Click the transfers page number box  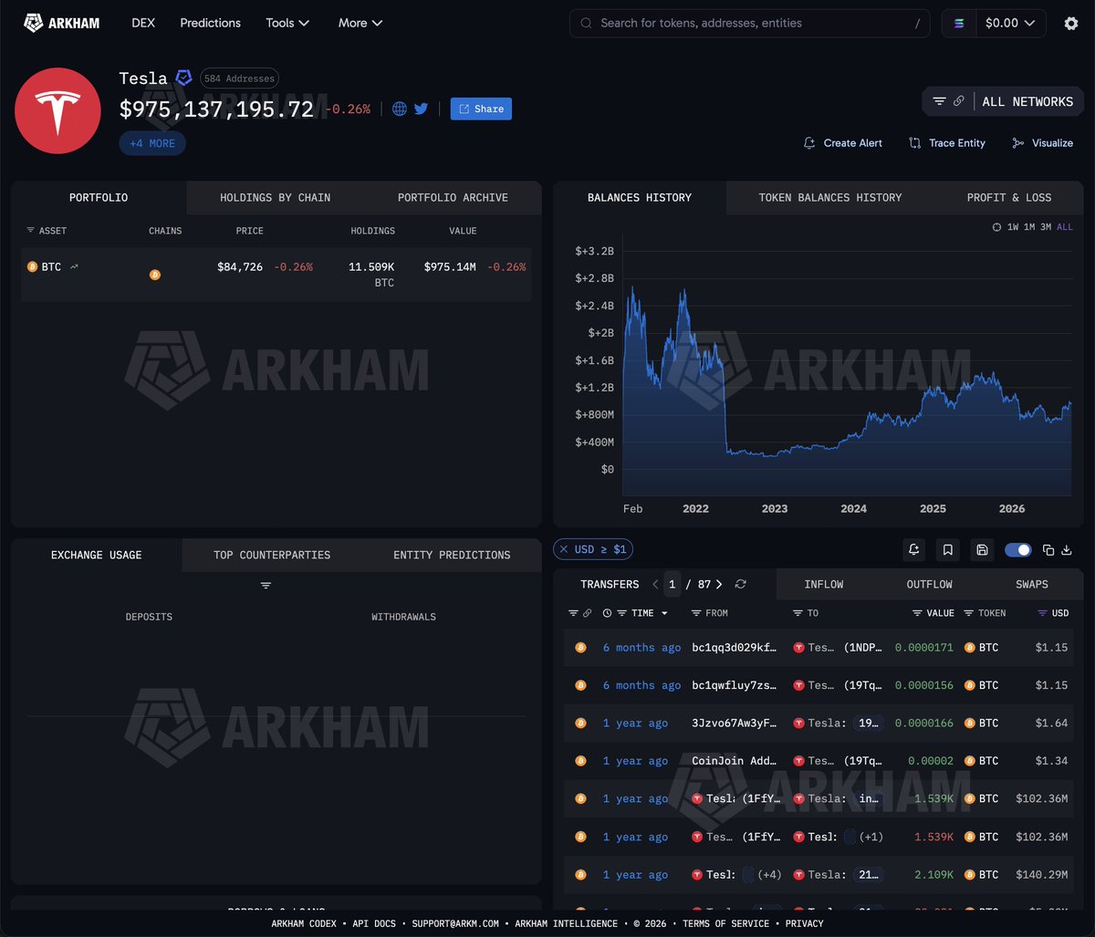[673, 584]
